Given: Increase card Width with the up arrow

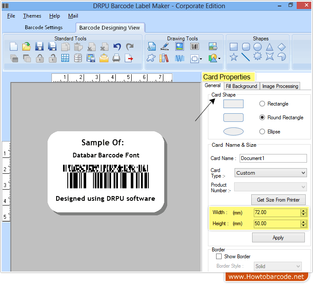Looking at the screenshot, I should (304, 211).
